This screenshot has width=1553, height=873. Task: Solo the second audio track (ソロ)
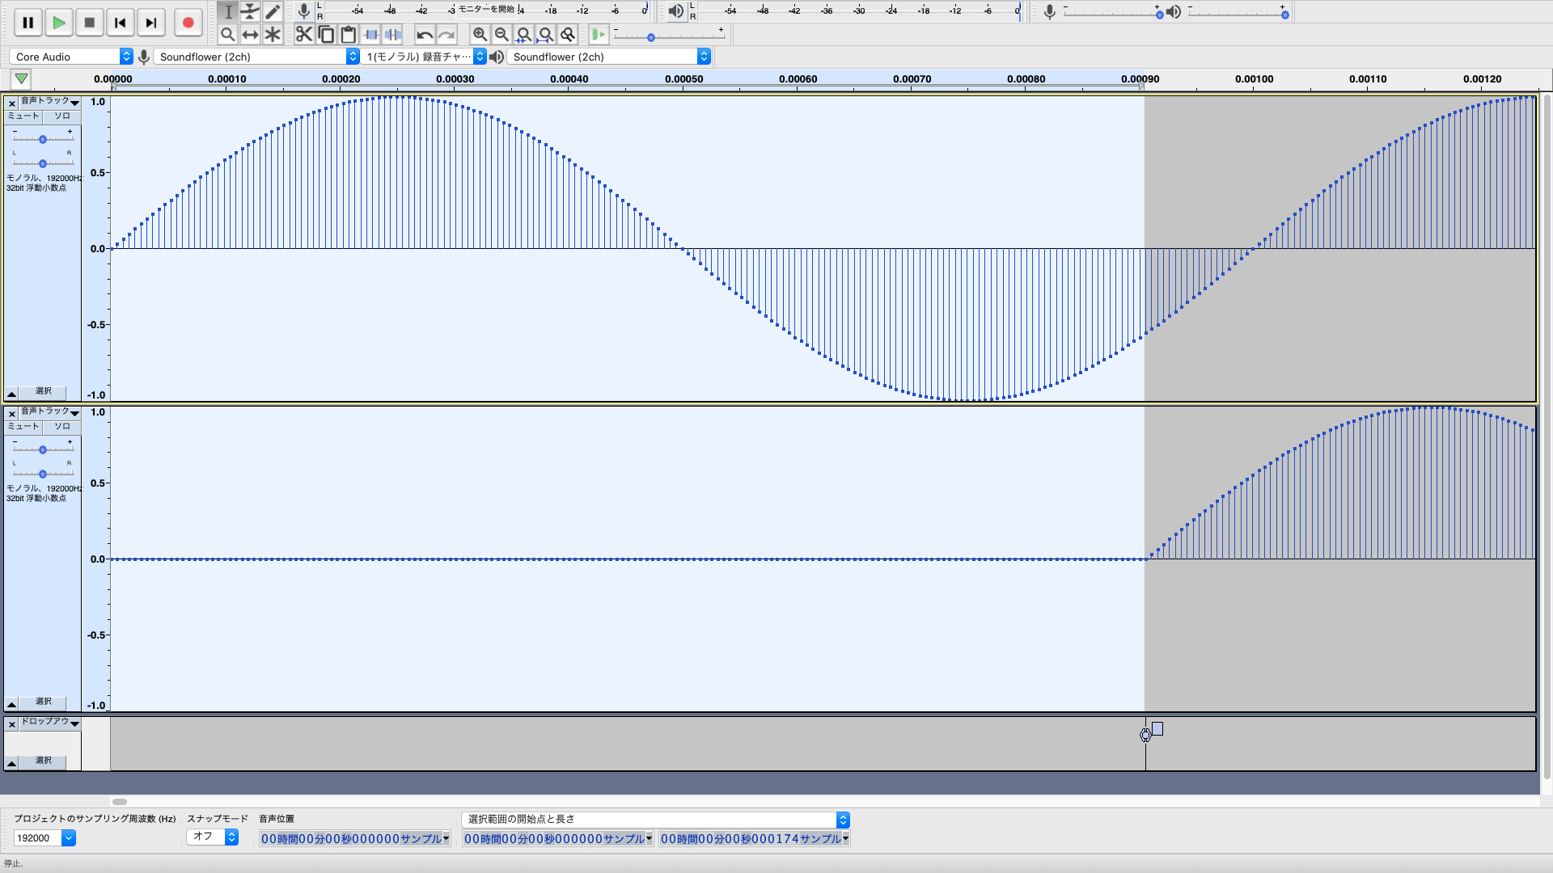point(62,426)
